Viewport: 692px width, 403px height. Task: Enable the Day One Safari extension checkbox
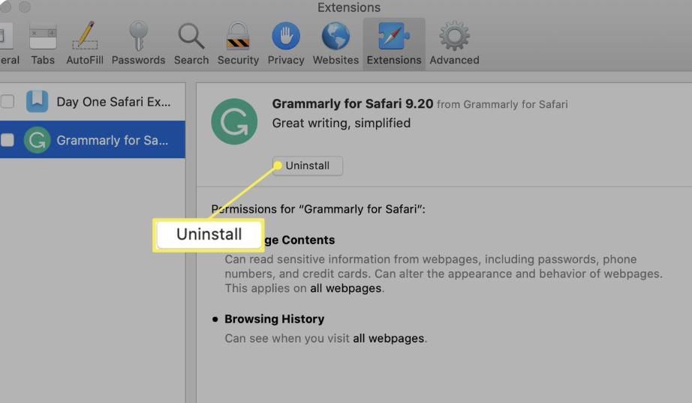[7, 101]
